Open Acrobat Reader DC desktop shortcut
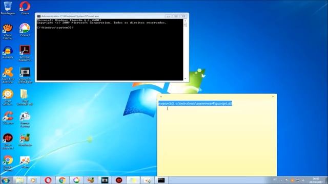The width and height of the screenshot is (328, 184). [x=25, y=53]
